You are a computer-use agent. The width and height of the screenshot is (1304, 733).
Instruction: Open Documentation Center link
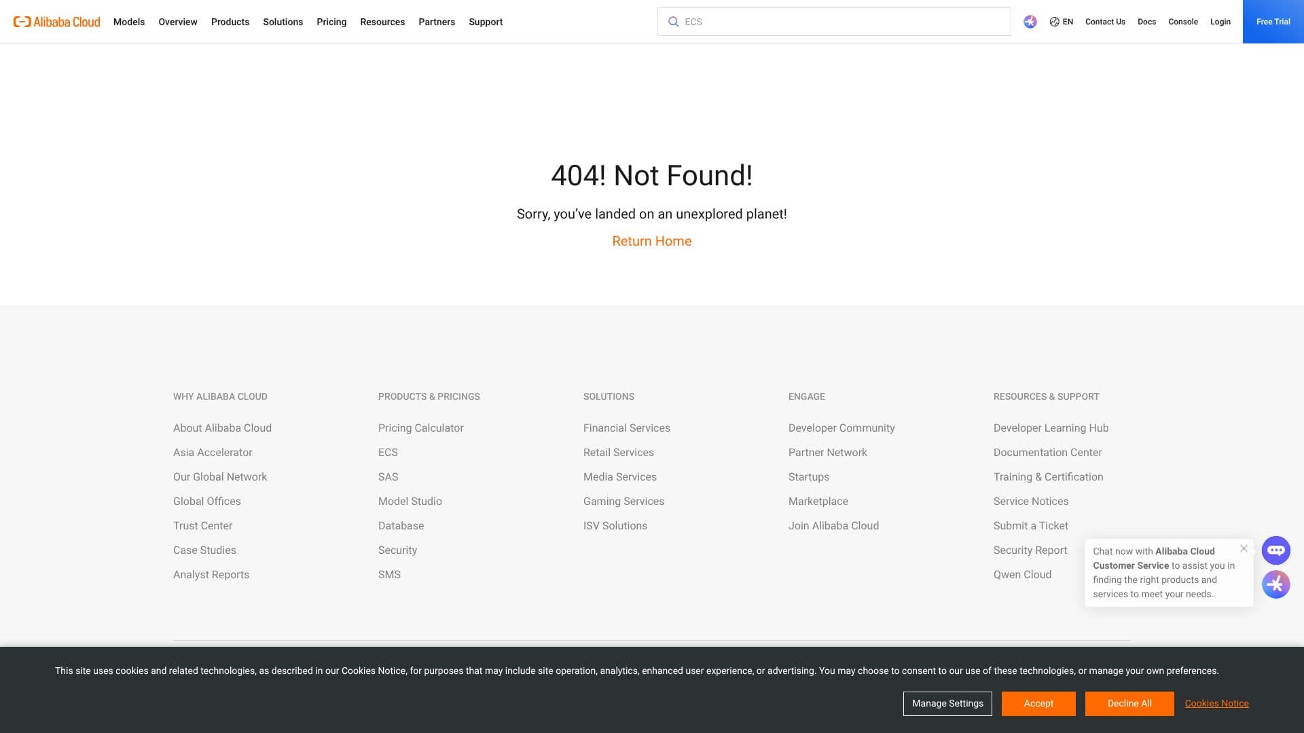(1048, 453)
